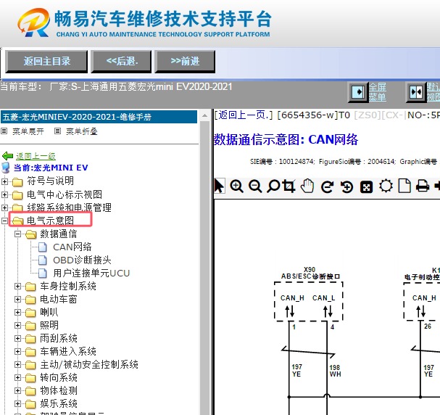Expand the 车辆进入系统 tree node

[17, 351]
